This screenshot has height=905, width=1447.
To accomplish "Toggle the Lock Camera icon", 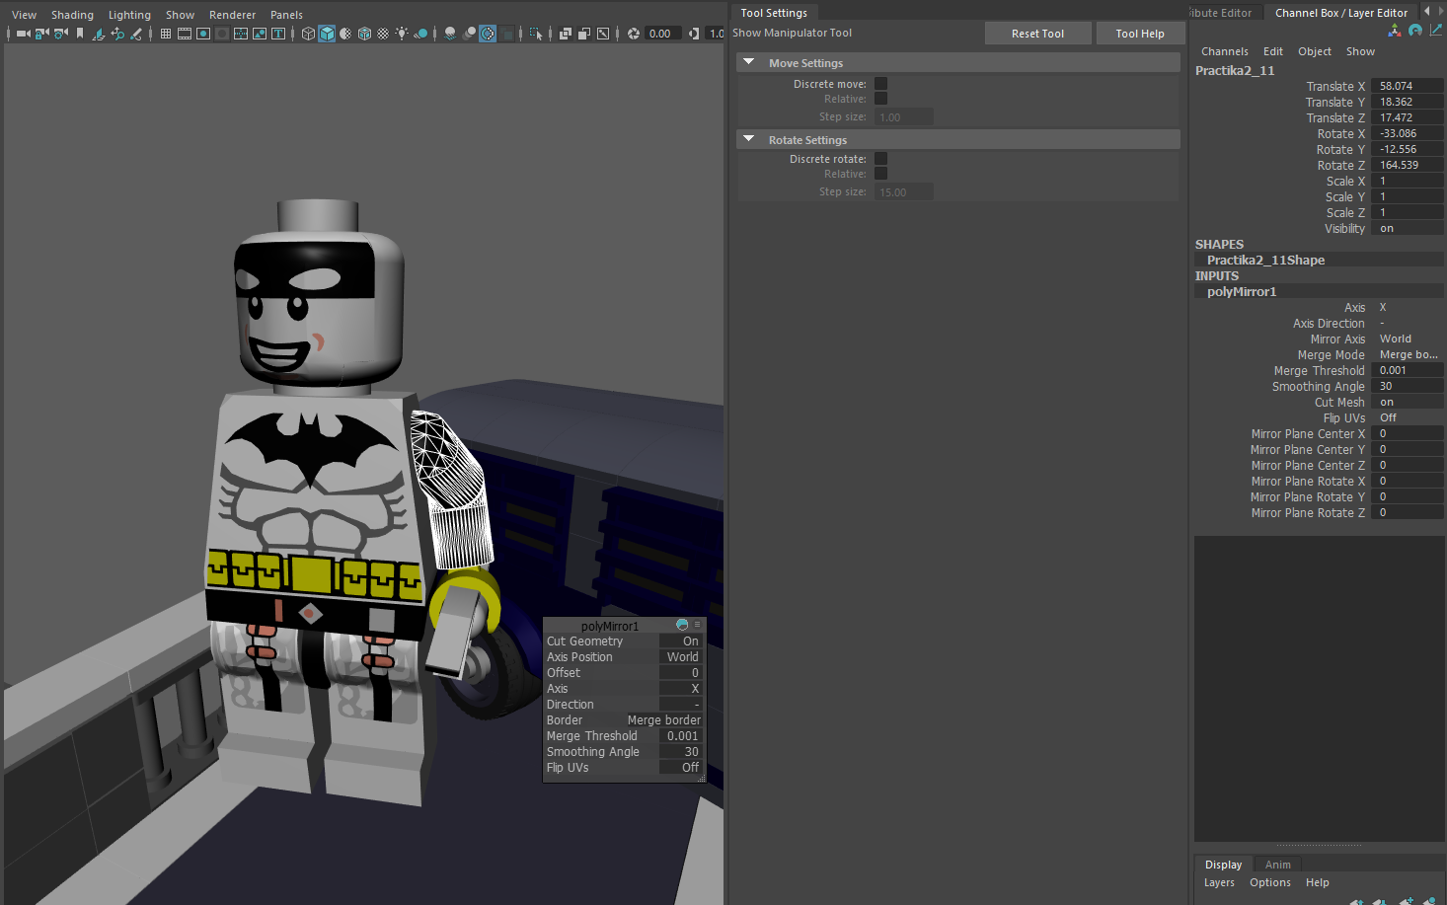I will [42, 34].
